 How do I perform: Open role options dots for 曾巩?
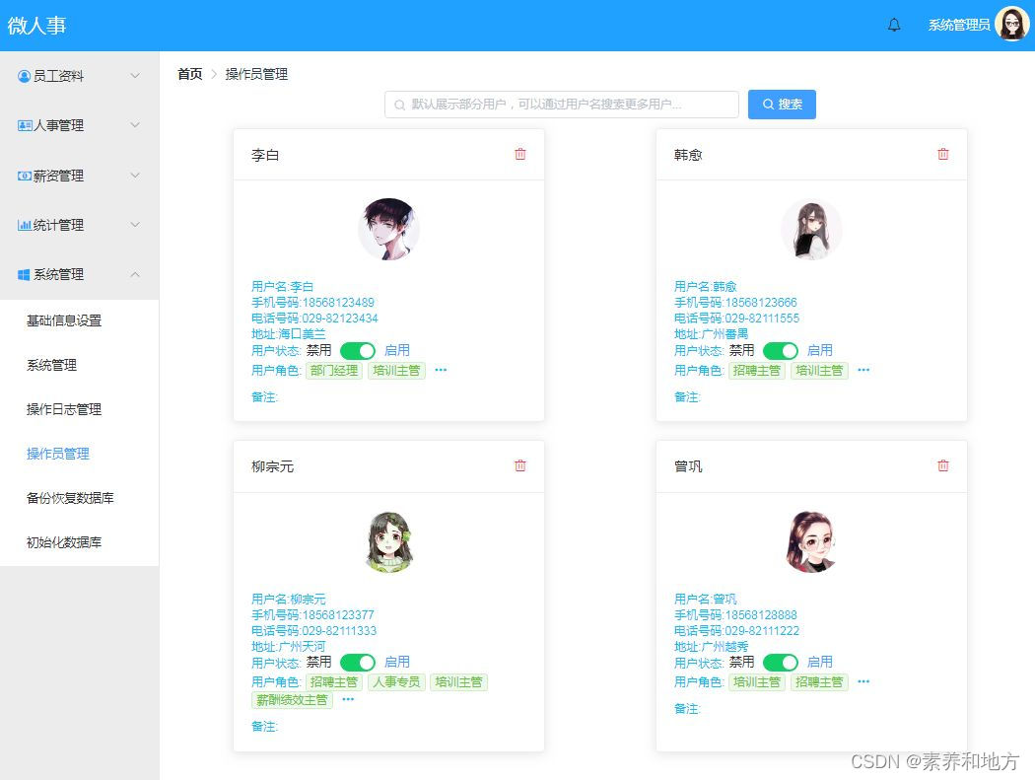click(x=863, y=681)
